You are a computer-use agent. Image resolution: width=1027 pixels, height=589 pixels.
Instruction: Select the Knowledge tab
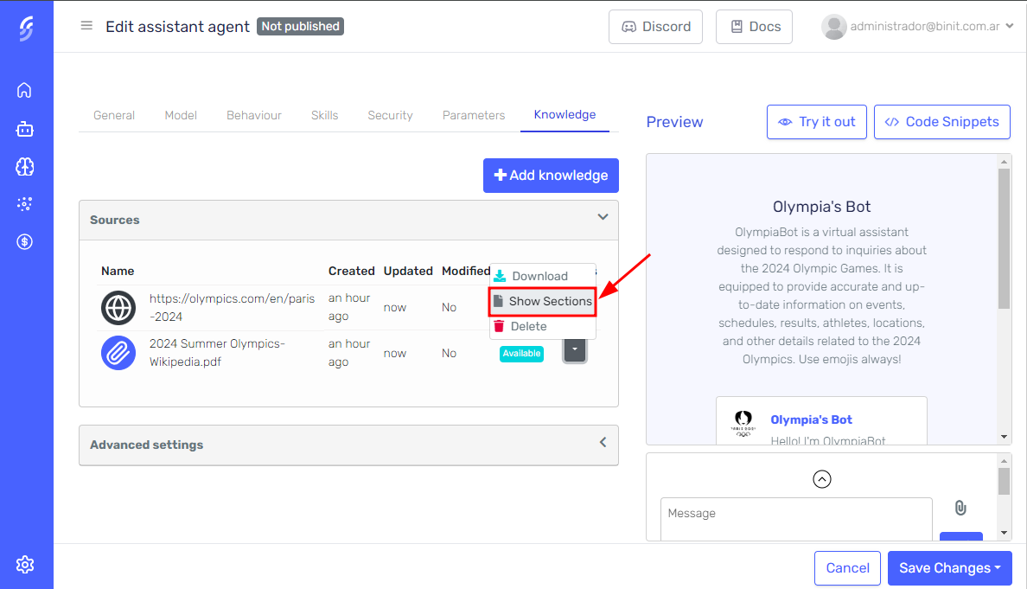tap(565, 115)
